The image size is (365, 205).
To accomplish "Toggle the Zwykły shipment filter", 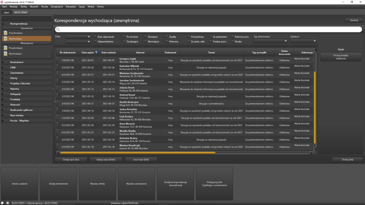I will point(167,37).
